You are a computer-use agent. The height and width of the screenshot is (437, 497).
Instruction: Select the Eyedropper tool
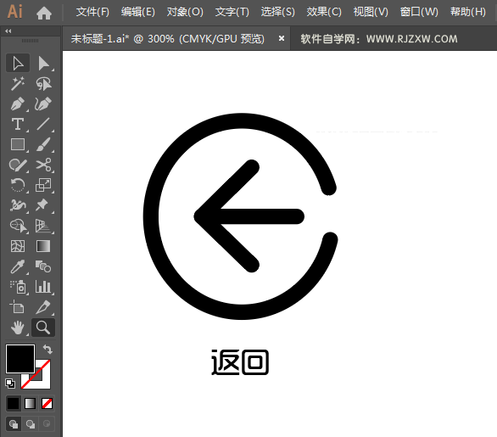(x=18, y=266)
